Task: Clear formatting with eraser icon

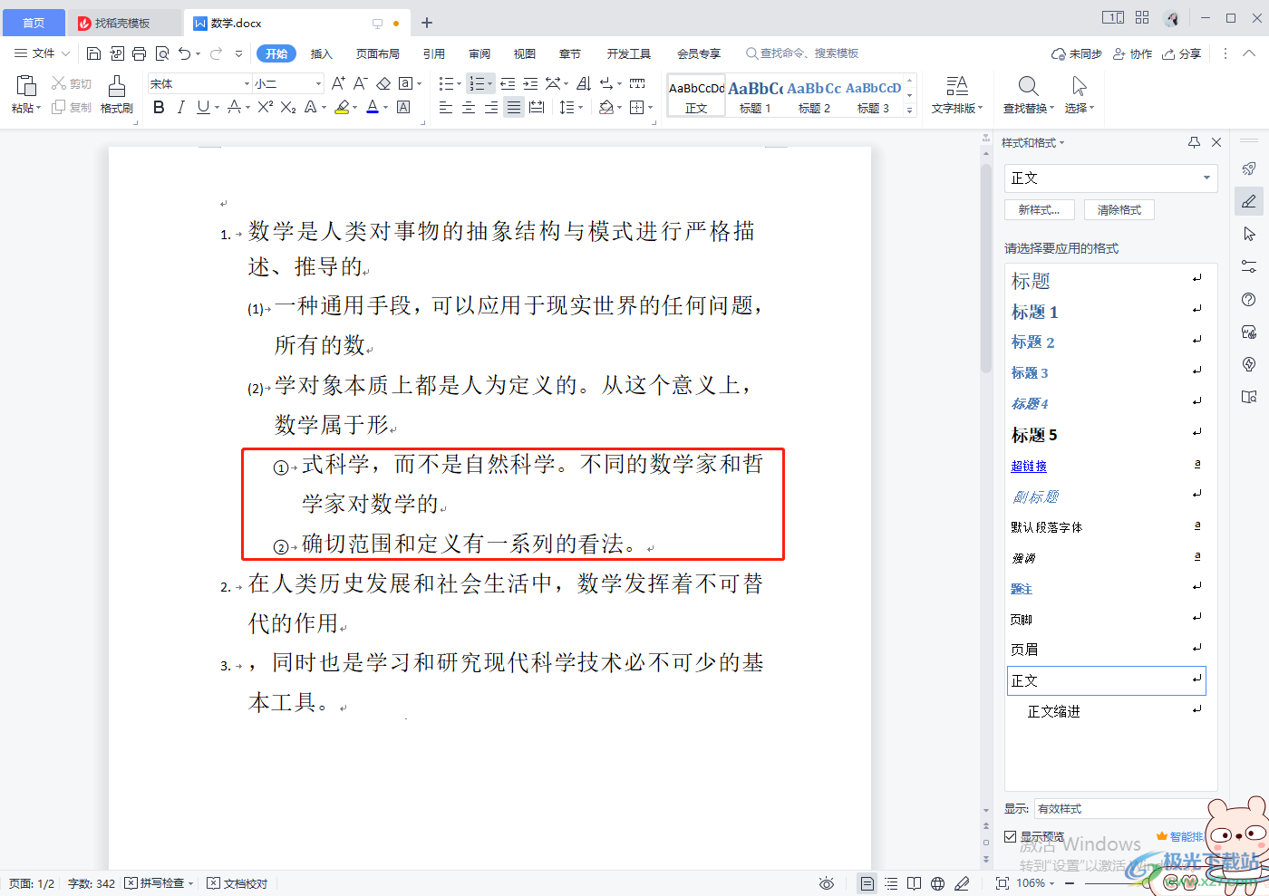Action: click(x=383, y=83)
